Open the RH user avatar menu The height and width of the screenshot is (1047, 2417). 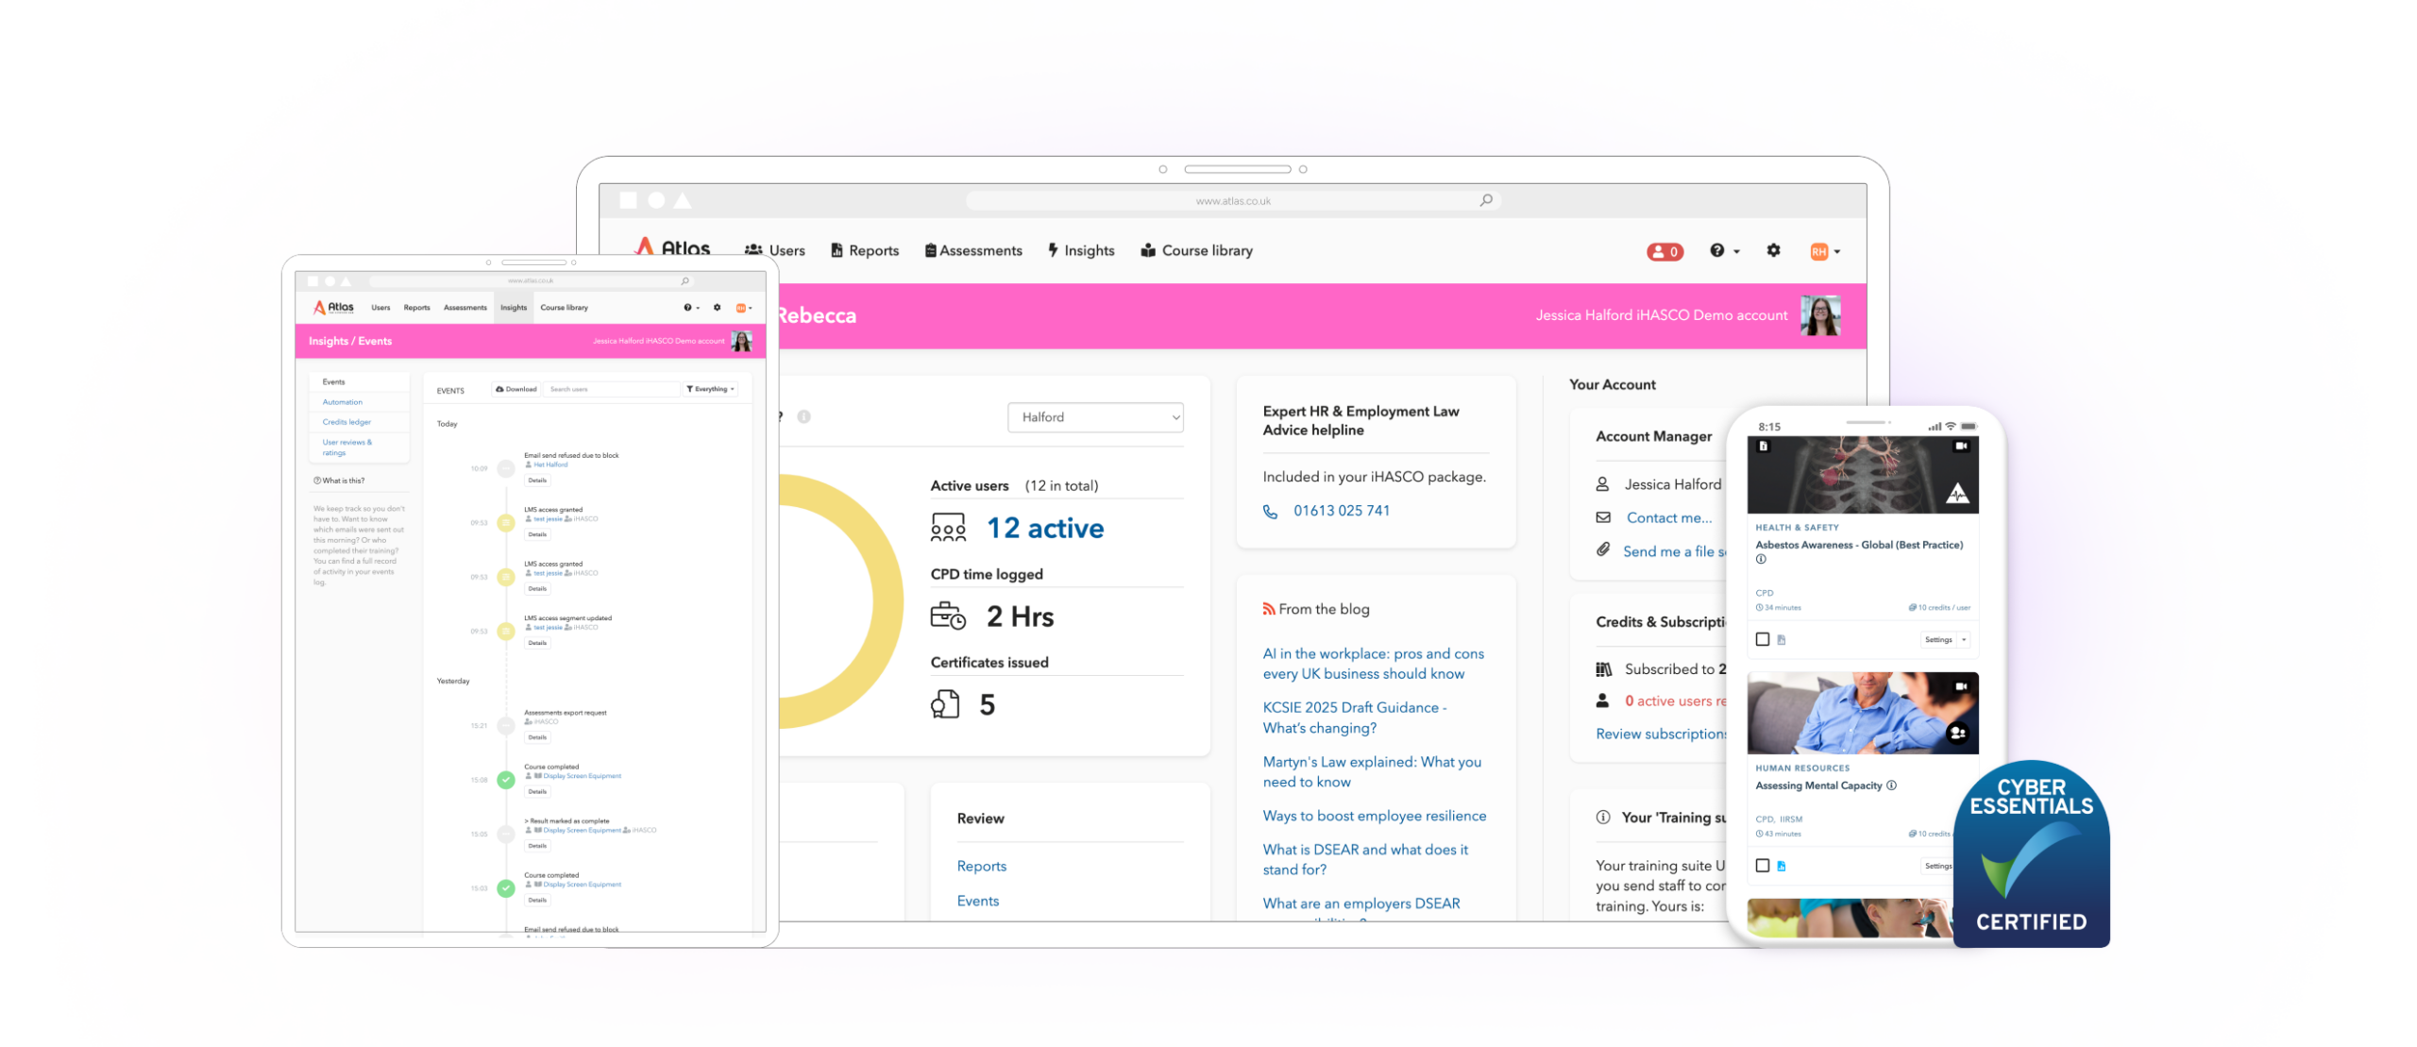click(x=1824, y=251)
